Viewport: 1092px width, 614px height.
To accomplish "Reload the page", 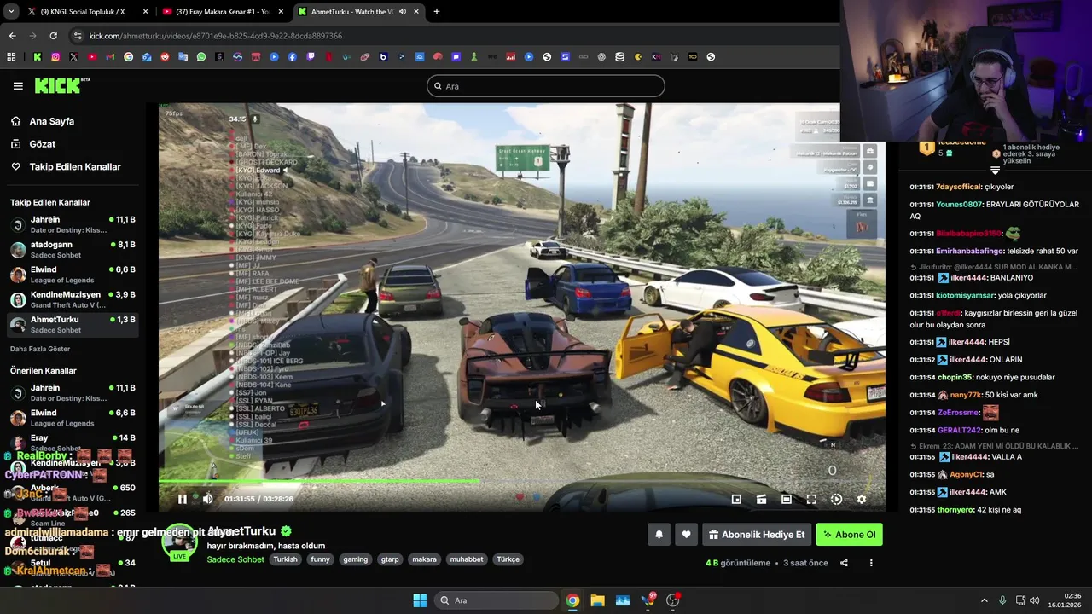I will (x=53, y=36).
